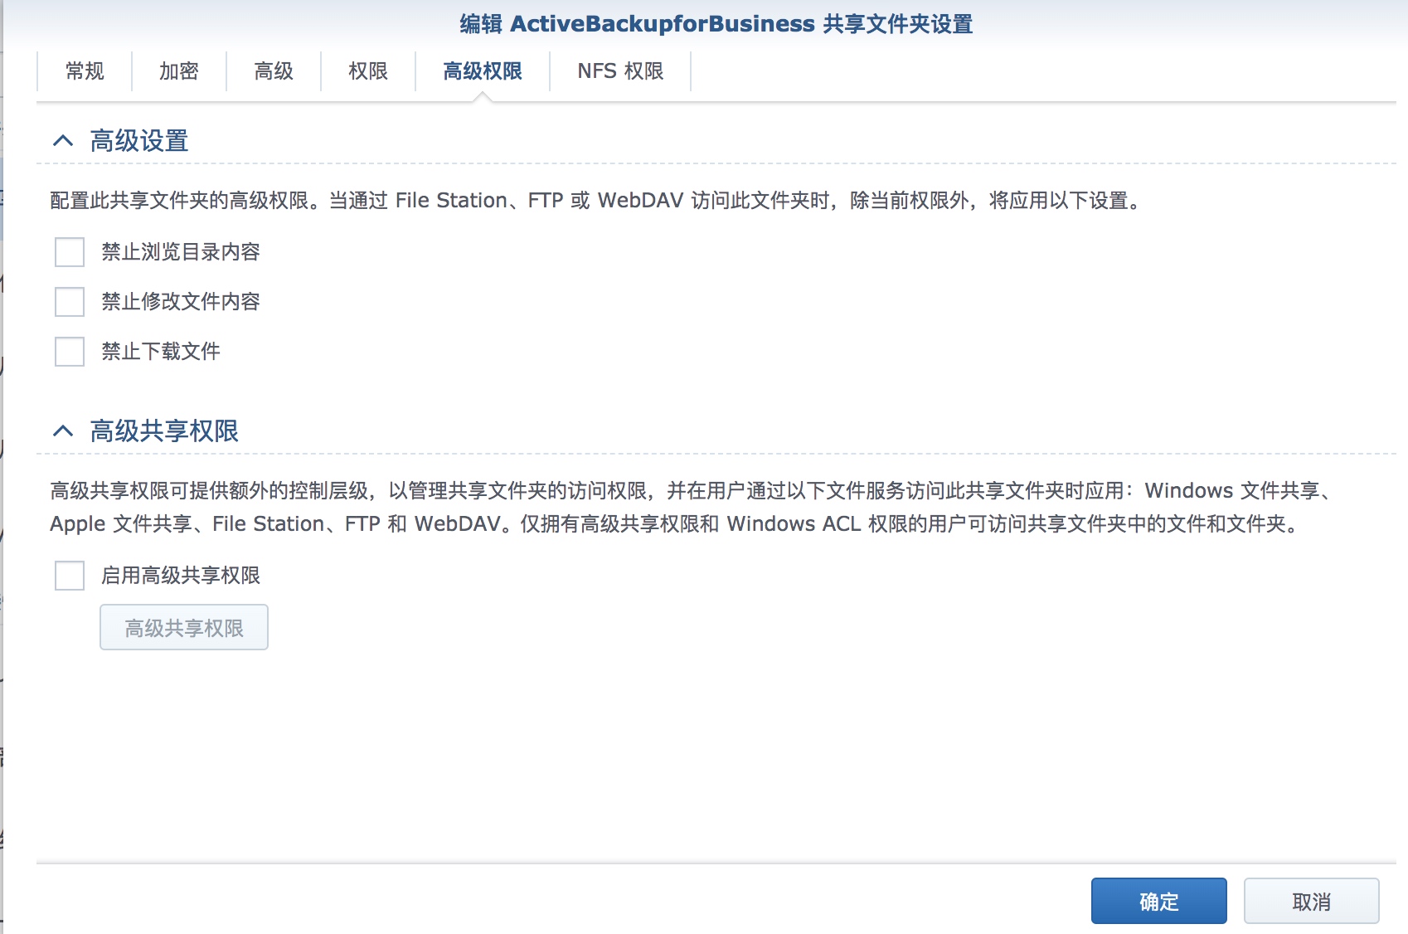Tick the 禁止修改文件内容 checkbox

[x=70, y=302]
